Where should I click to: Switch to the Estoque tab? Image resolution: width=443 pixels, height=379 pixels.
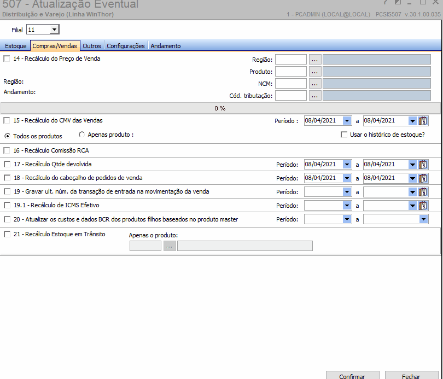(x=15, y=46)
